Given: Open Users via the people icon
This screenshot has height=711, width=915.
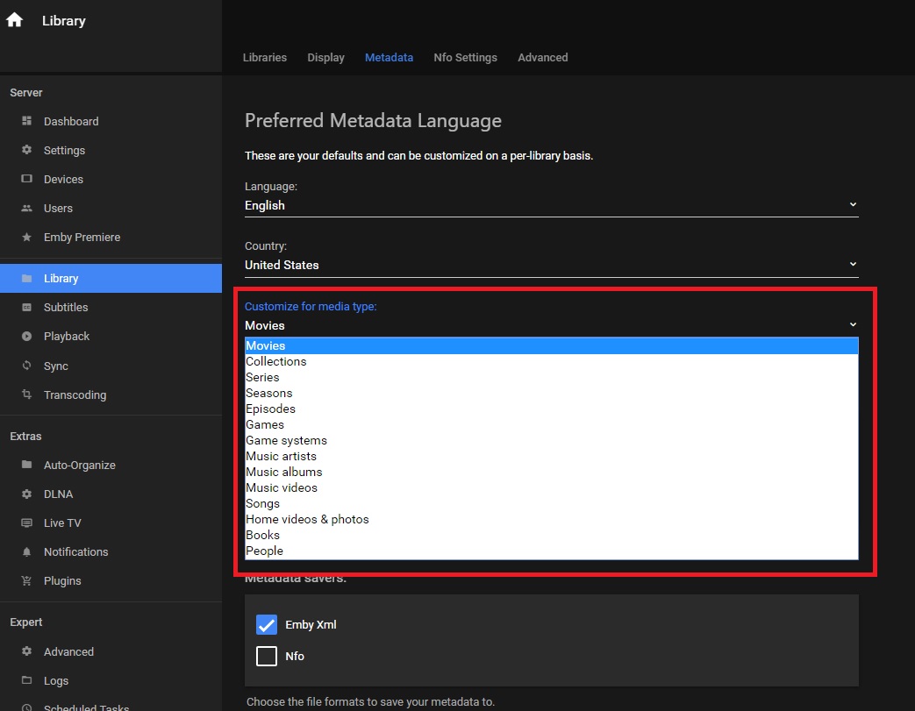Looking at the screenshot, I should (x=26, y=208).
